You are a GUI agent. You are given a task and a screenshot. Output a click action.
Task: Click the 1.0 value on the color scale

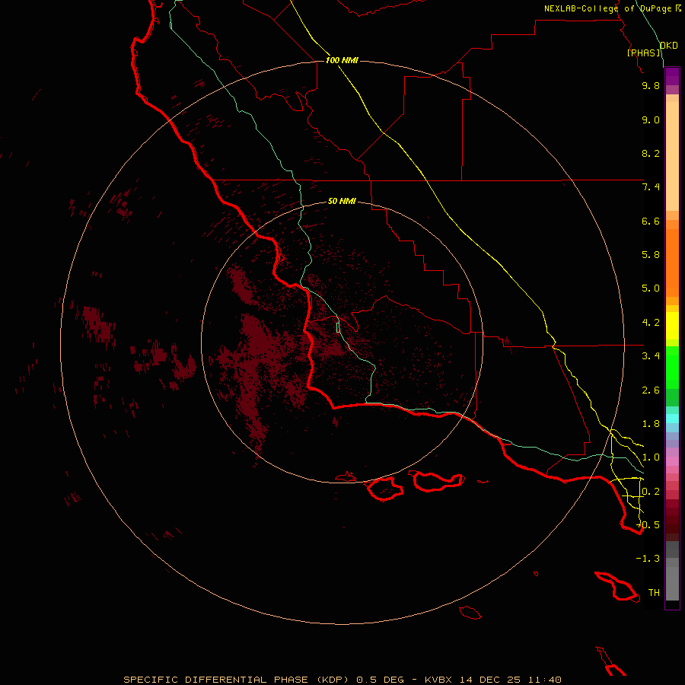pos(651,457)
